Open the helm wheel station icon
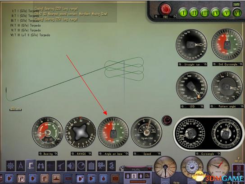The height and width of the screenshot is (184, 245). tap(10, 166)
